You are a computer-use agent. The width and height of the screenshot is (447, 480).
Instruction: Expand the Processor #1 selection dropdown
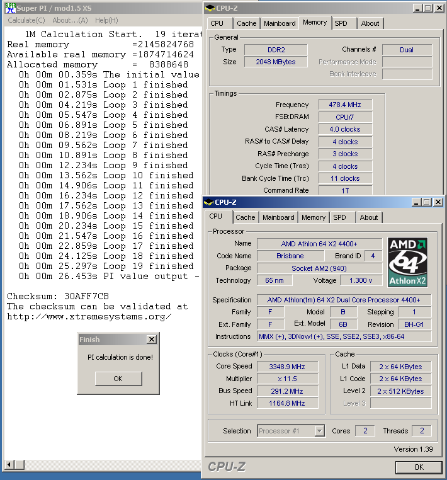(x=319, y=431)
